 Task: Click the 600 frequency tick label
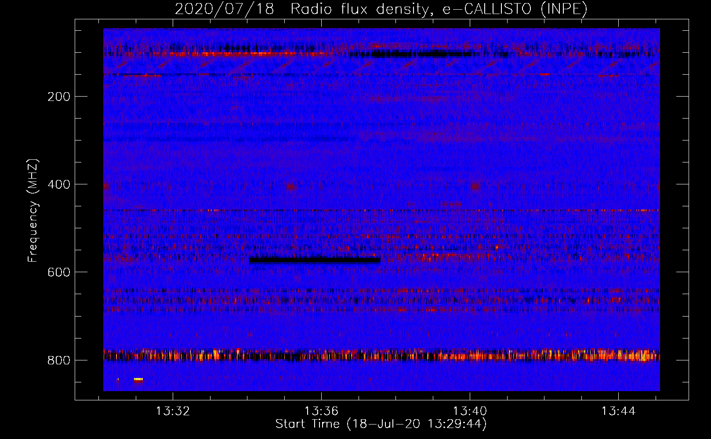point(59,272)
